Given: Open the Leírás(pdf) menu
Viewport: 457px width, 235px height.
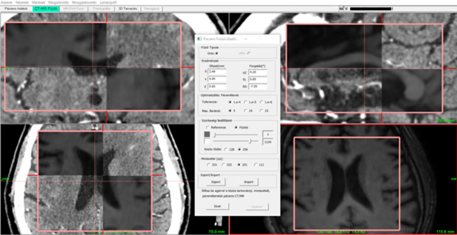Looking at the screenshot, I should click(108, 2).
